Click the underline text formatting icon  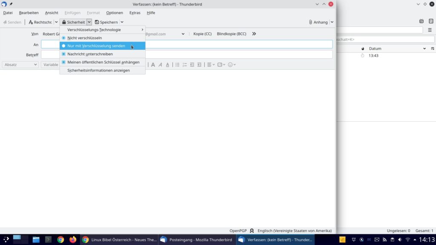pyautogui.click(x=167, y=65)
